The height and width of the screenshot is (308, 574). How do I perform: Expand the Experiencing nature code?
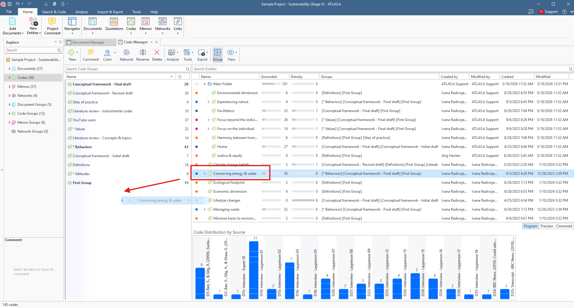pyautogui.click(x=209, y=102)
